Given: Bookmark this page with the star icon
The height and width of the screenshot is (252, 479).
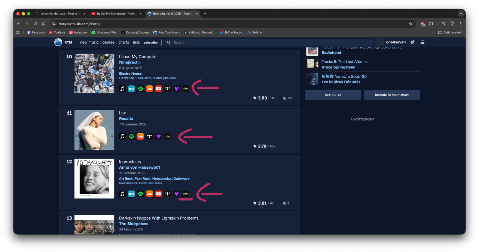Looking at the screenshot, I should (x=411, y=24).
